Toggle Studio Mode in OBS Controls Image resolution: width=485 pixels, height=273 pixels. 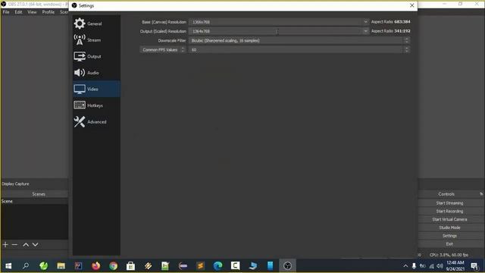tap(449, 227)
